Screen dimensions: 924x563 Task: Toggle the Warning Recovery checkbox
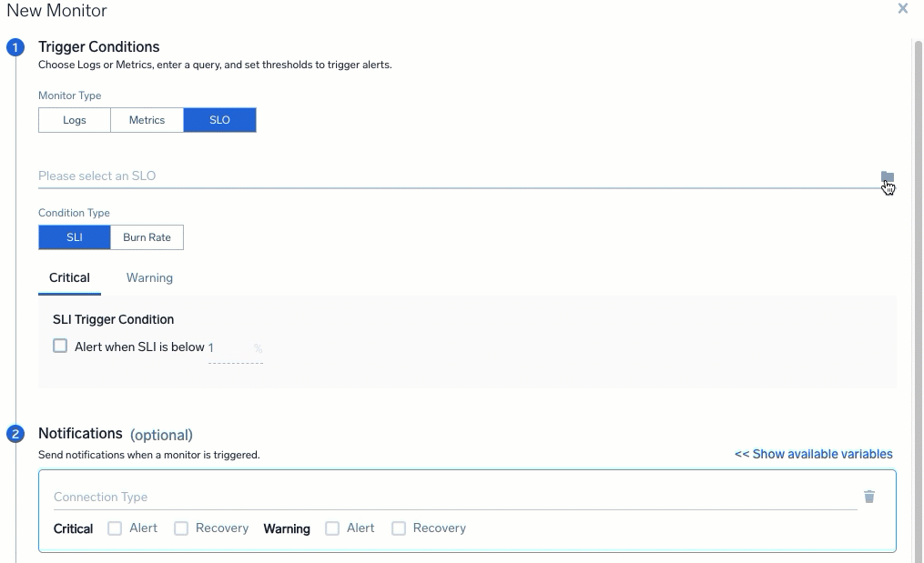[x=399, y=528]
